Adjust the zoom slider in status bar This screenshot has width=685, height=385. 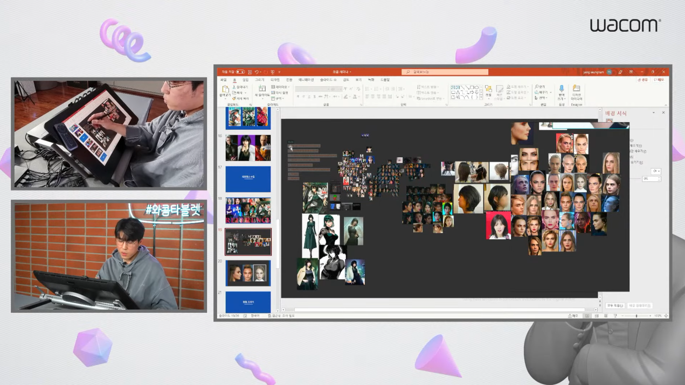pyautogui.click(x=636, y=316)
